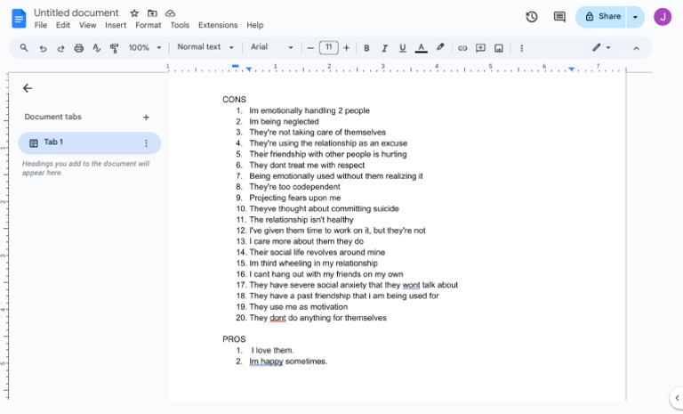Click the spelling and grammar check icon
The height and width of the screenshot is (414, 683).
pyautogui.click(x=97, y=48)
